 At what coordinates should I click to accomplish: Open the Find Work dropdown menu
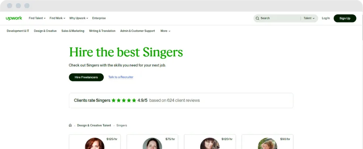tap(57, 18)
